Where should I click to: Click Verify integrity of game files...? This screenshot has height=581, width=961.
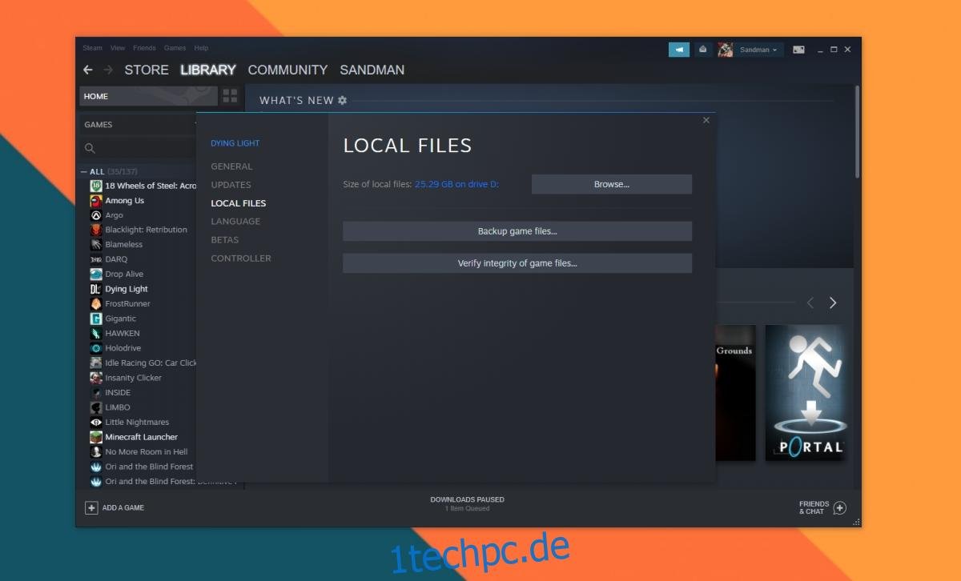[517, 263]
